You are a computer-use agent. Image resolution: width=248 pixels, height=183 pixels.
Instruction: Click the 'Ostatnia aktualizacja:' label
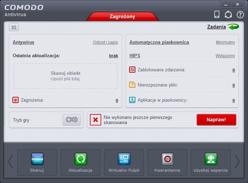click(37, 56)
